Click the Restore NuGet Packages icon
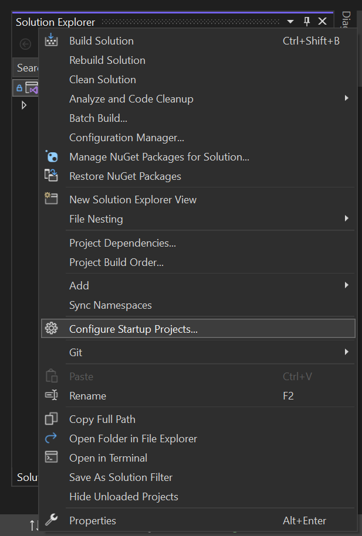Screen dimensions: 362x536 pyautogui.click(x=52, y=176)
